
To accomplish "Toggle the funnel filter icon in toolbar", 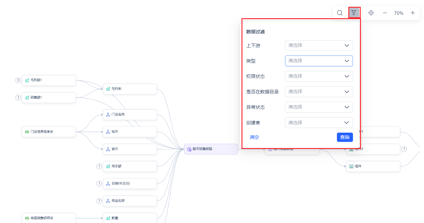I will (354, 13).
